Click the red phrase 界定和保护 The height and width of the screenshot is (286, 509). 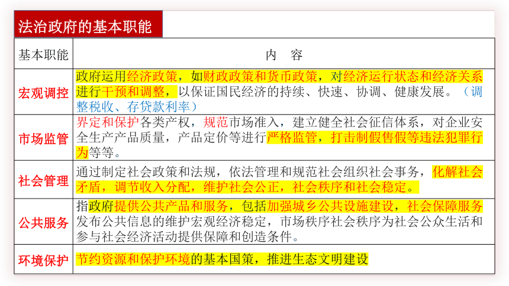point(108,122)
